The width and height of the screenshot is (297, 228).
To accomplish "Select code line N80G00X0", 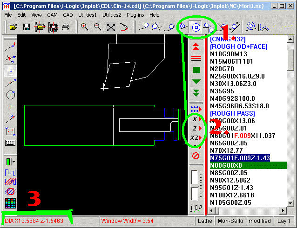I will click(x=248, y=165).
